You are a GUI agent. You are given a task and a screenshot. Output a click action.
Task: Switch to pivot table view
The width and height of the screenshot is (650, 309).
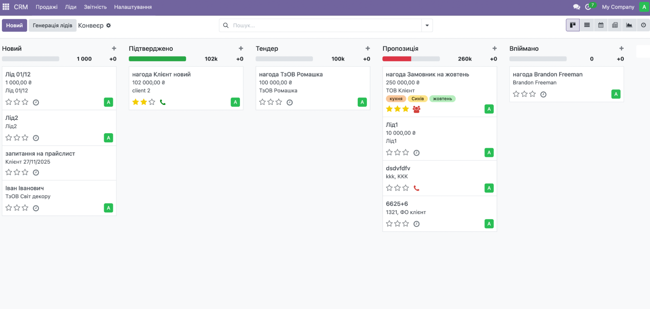pos(615,25)
